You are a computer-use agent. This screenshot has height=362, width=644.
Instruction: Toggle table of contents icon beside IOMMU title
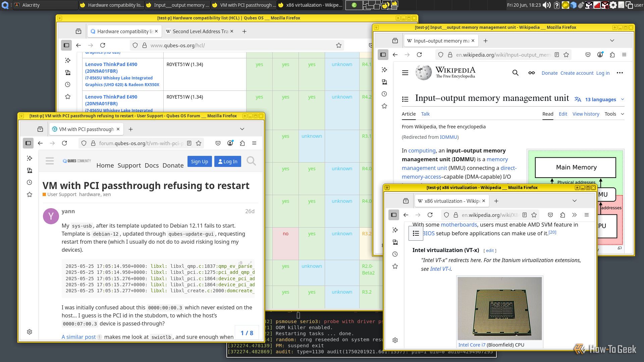pos(405,99)
